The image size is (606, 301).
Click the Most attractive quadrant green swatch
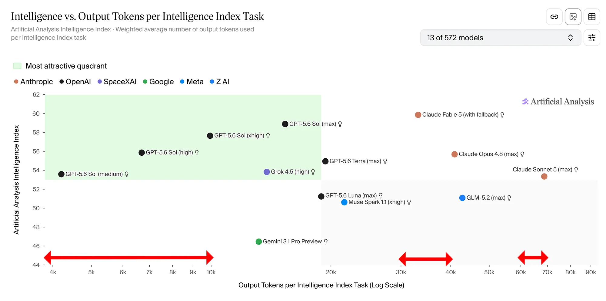[x=17, y=66]
